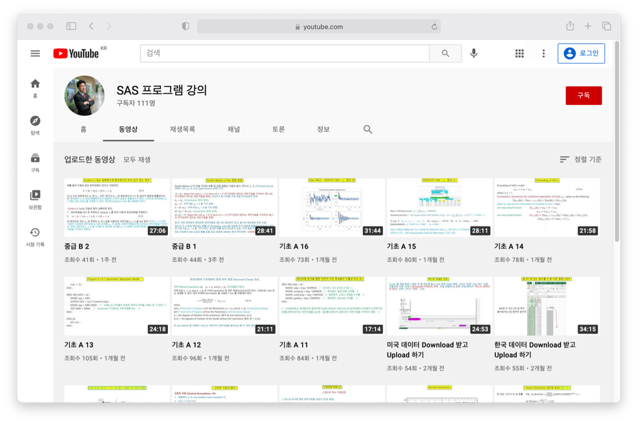Open the 28:41 video thumbnail

click(x=224, y=208)
